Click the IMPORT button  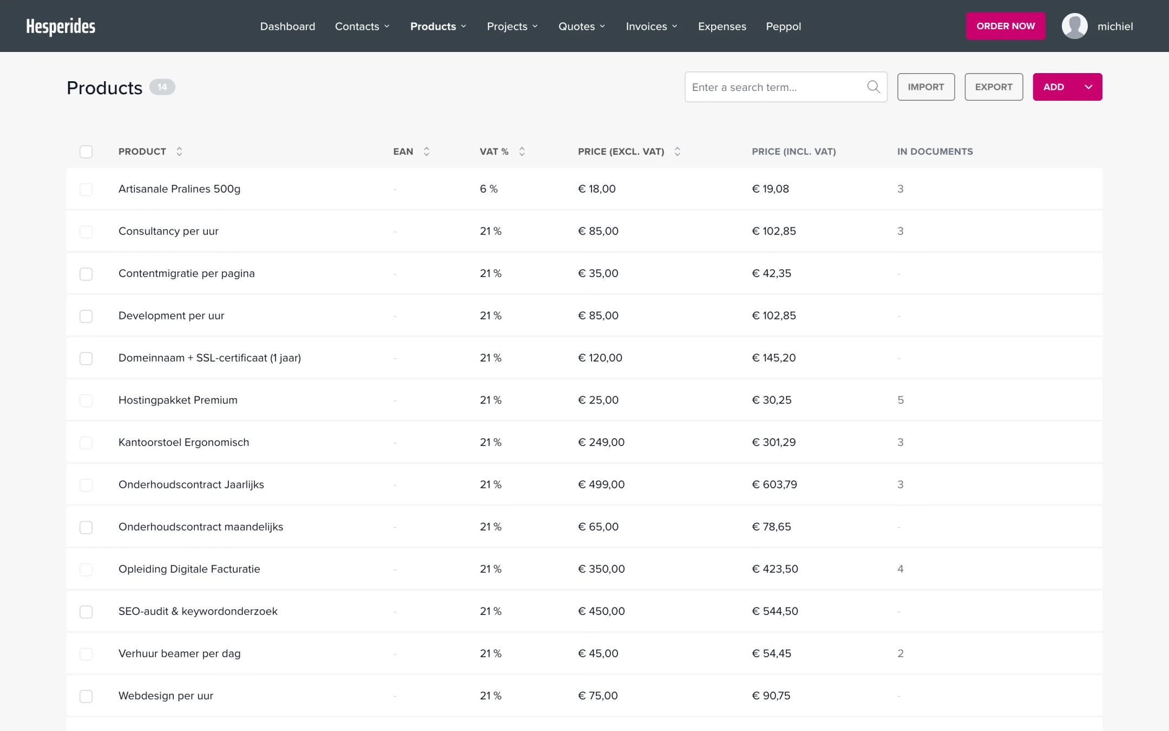(x=925, y=87)
